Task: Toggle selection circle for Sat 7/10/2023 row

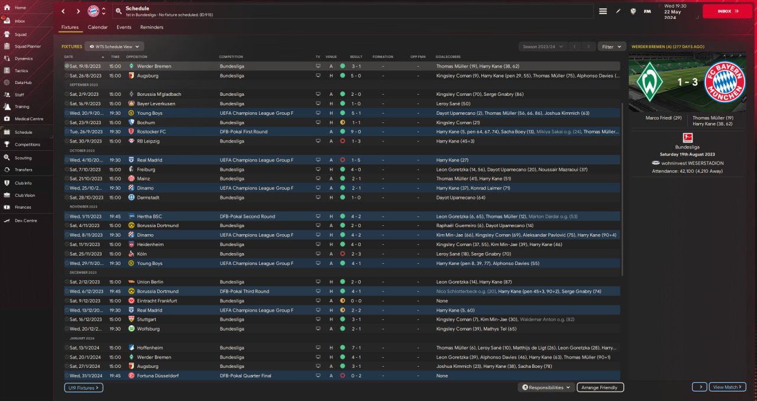Action: point(67,169)
